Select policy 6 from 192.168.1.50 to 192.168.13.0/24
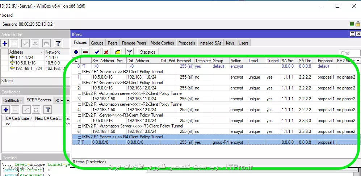Viewport: 361px width, 176px height. (x=215, y=131)
